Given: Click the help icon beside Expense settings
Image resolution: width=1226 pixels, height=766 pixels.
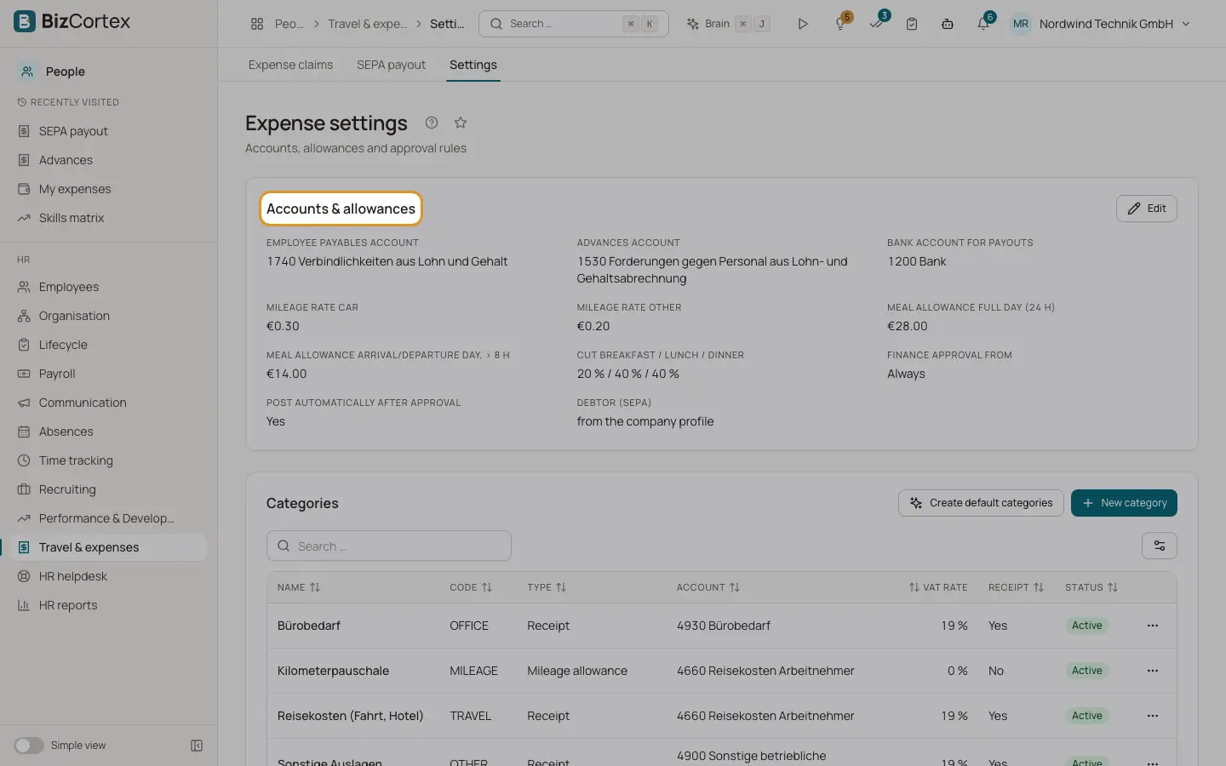Looking at the screenshot, I should coord(432,123).
